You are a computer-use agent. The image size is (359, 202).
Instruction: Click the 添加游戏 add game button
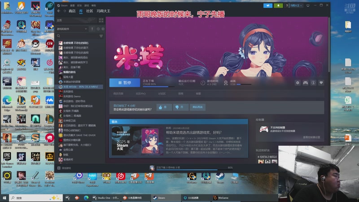(64, 168)
